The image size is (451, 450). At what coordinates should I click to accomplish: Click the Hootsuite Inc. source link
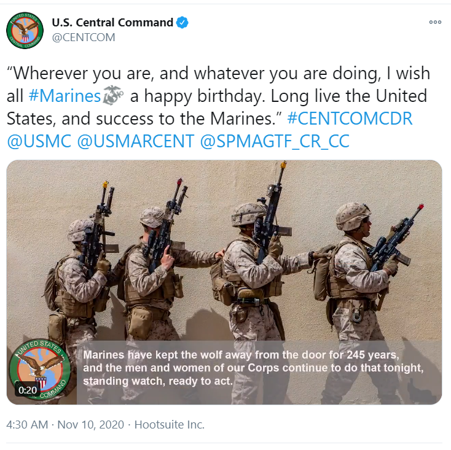169,424
